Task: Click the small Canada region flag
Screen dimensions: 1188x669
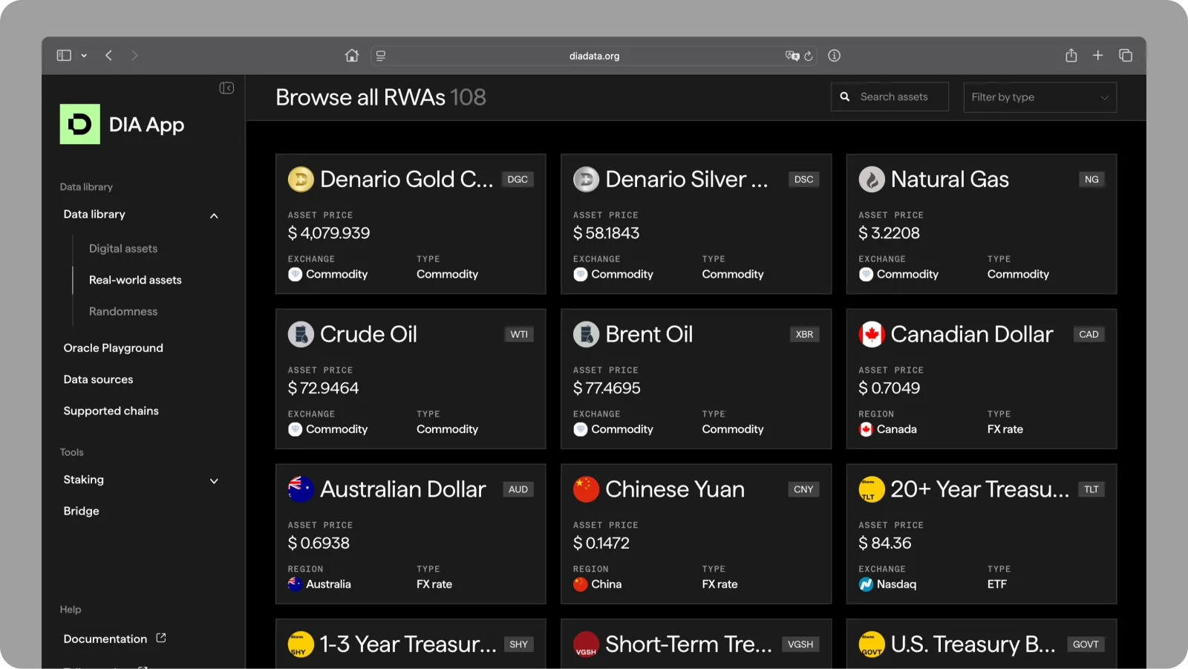Action: coord(866,429)
